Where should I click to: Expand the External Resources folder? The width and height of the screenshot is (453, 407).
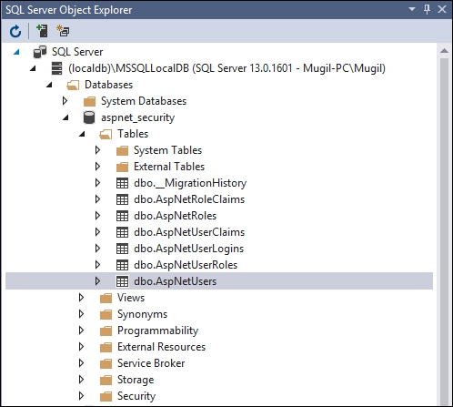tap(81, 347)
